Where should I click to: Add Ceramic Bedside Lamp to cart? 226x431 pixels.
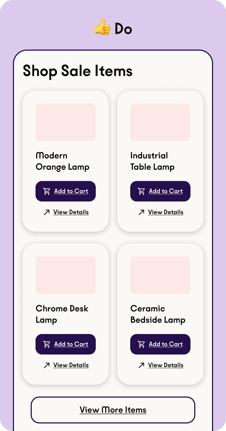[166, 344]
